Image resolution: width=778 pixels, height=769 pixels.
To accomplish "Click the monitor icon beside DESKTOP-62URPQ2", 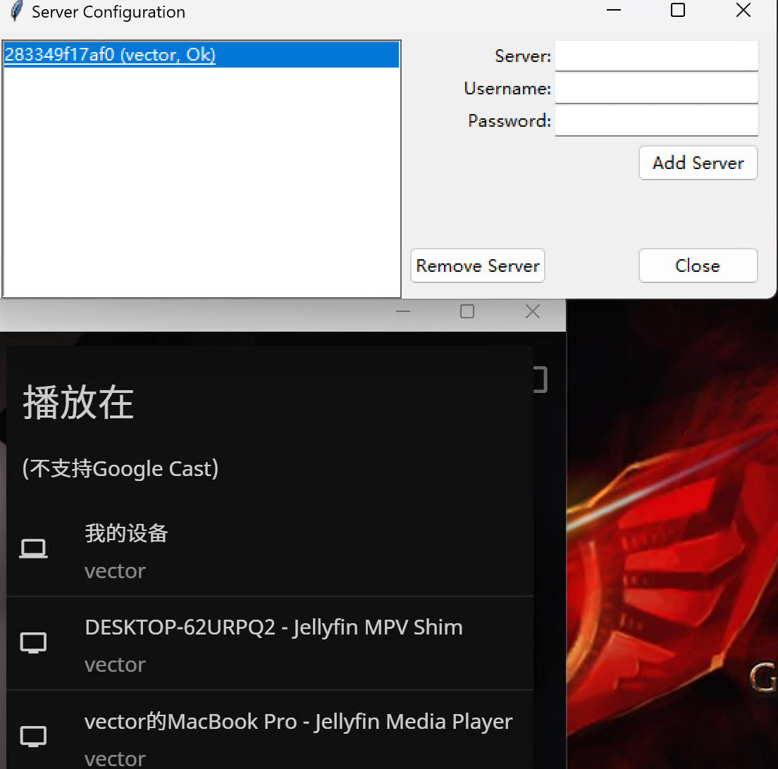I will (x=32, y=642).
